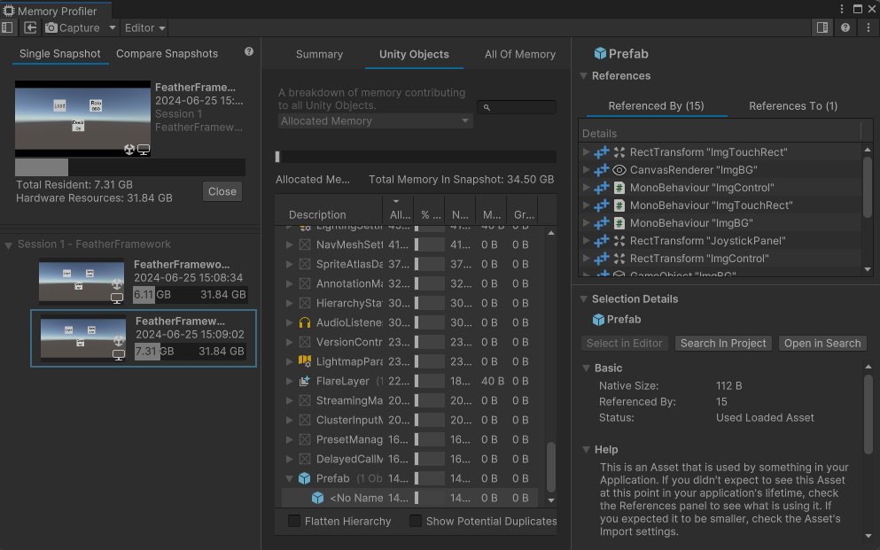Click reference icon beside RectTransform "ImgControl"
The image size is (880, 550).
602,259
